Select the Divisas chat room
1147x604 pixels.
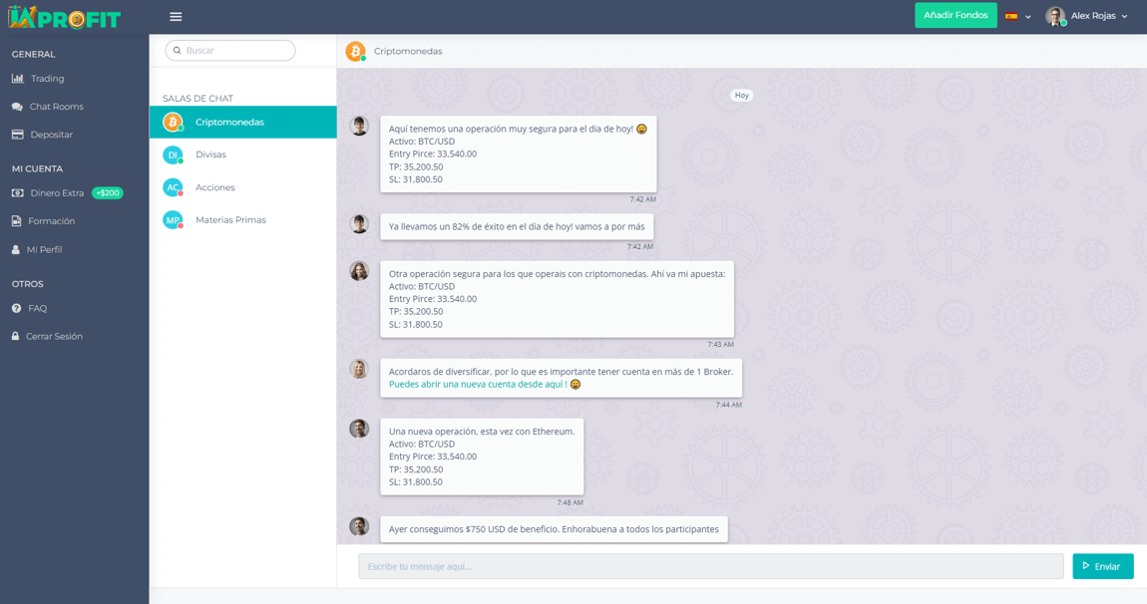point(210,154)
